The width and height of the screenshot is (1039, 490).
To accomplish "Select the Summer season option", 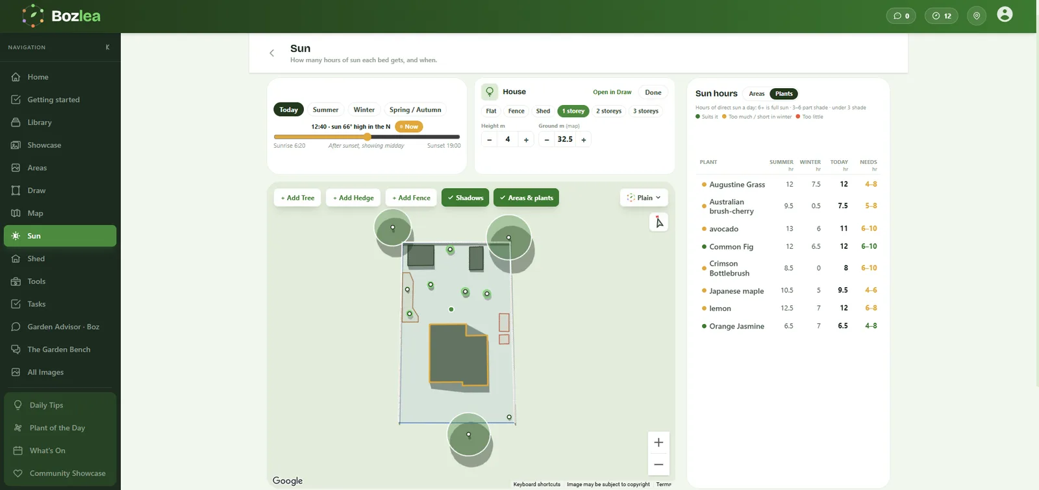I will (x=325, y=110).
